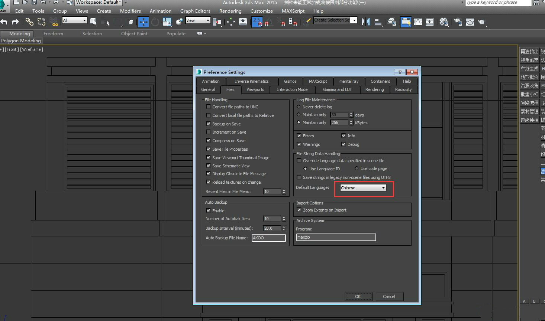
Task: Adjust Recent Files in File Menu spinner
Action: point(284,191)
